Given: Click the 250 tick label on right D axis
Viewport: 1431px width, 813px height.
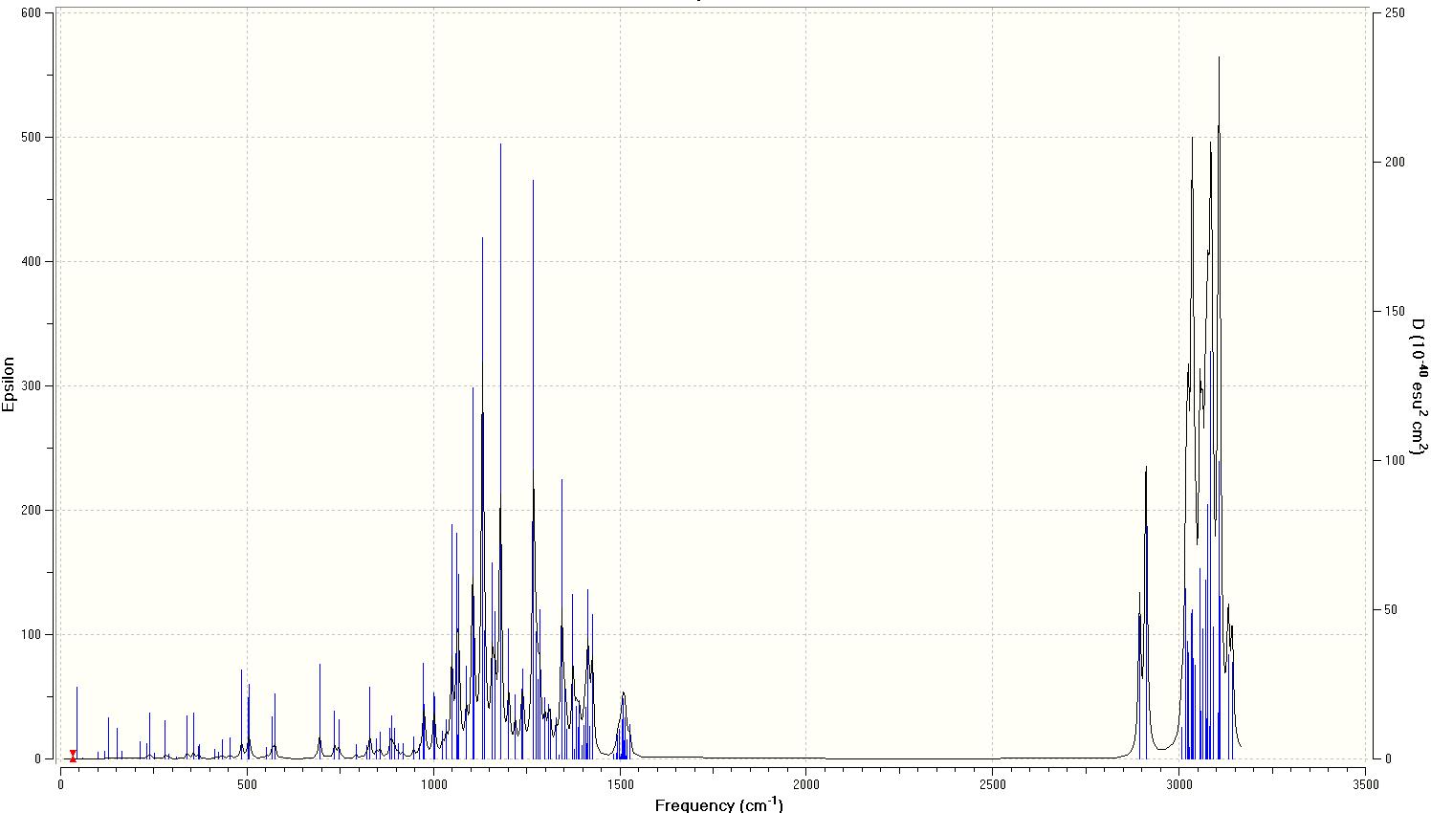Looking at the screenshot, I should 1395,12.
